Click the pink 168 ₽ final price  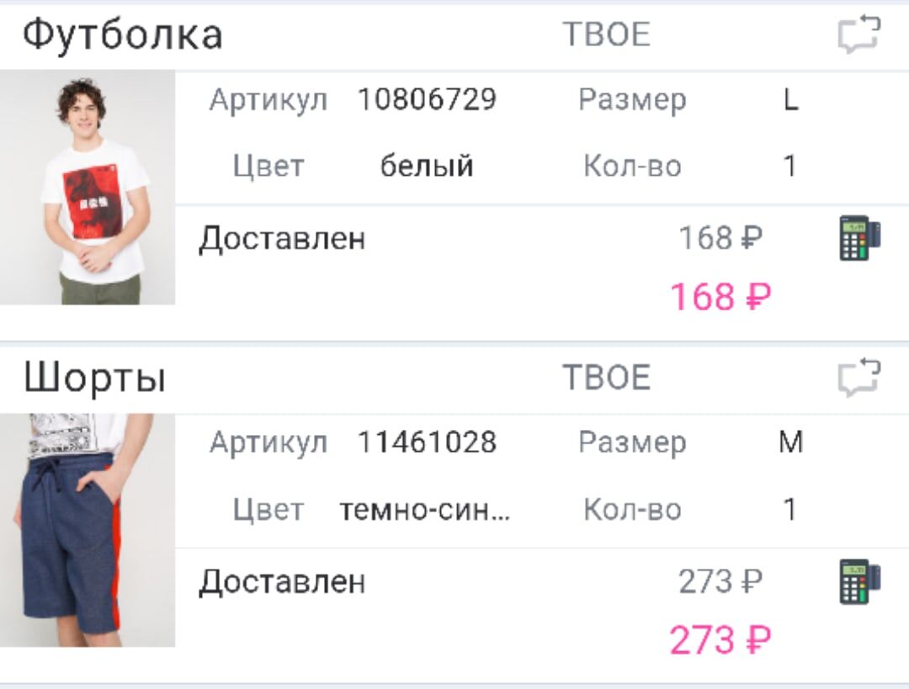coord(720,295)
